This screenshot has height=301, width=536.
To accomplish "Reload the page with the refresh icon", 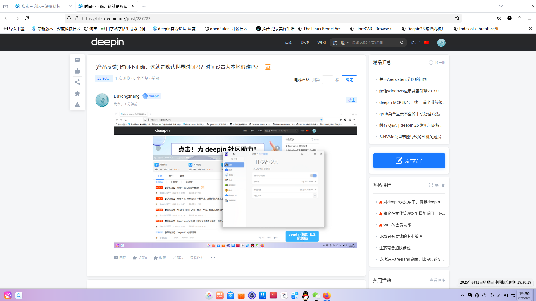I will [x=27, y=18].
